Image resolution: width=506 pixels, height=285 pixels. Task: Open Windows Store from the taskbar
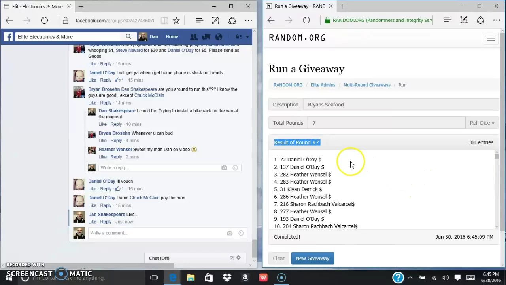click(209, 278)
